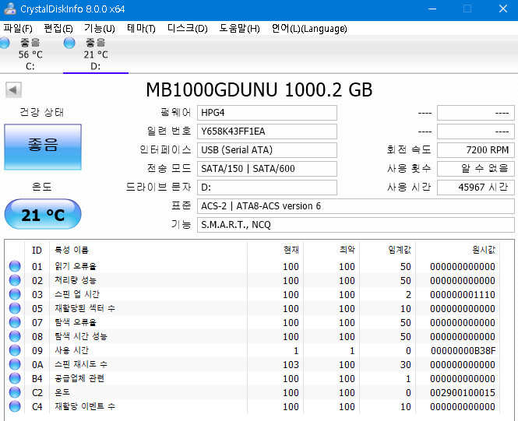Click the serial number field Y658K43FF1EA
518x421 pixels.
(x=267, y=132)
